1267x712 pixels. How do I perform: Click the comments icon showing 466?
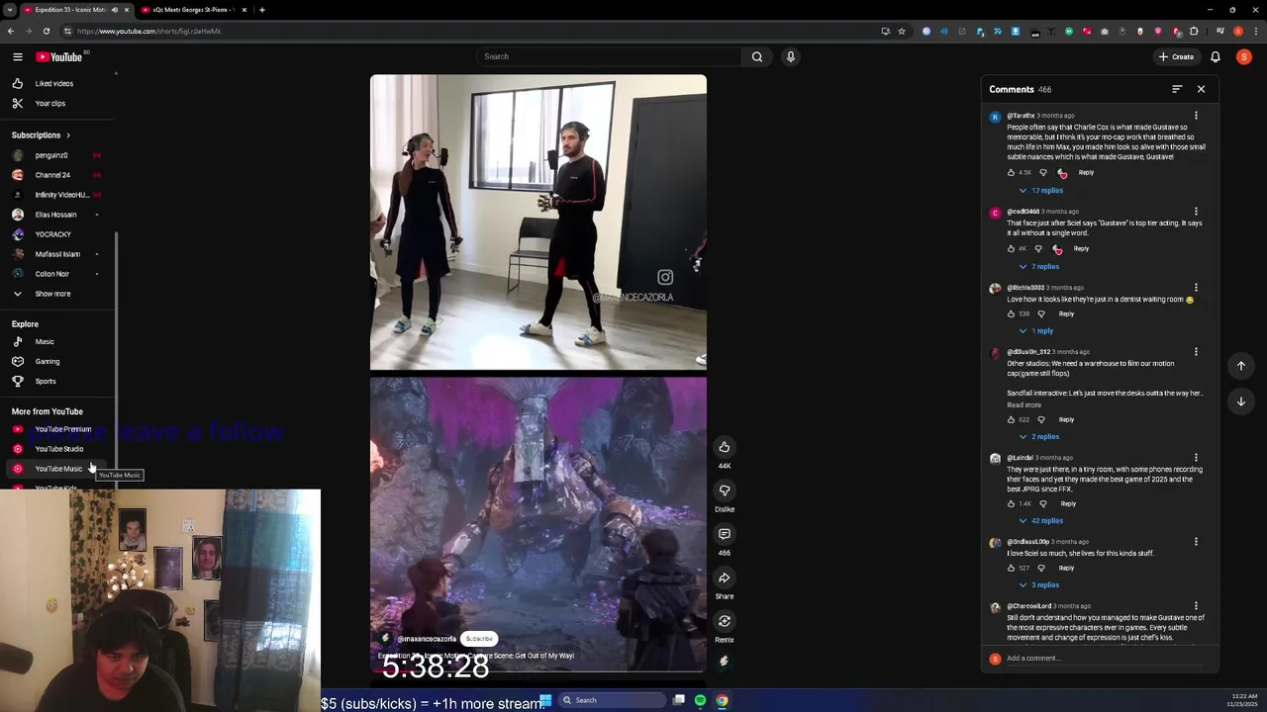click(725, 534)
